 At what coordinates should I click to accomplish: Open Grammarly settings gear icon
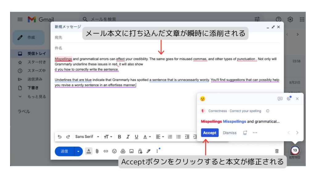click(289, 99)
